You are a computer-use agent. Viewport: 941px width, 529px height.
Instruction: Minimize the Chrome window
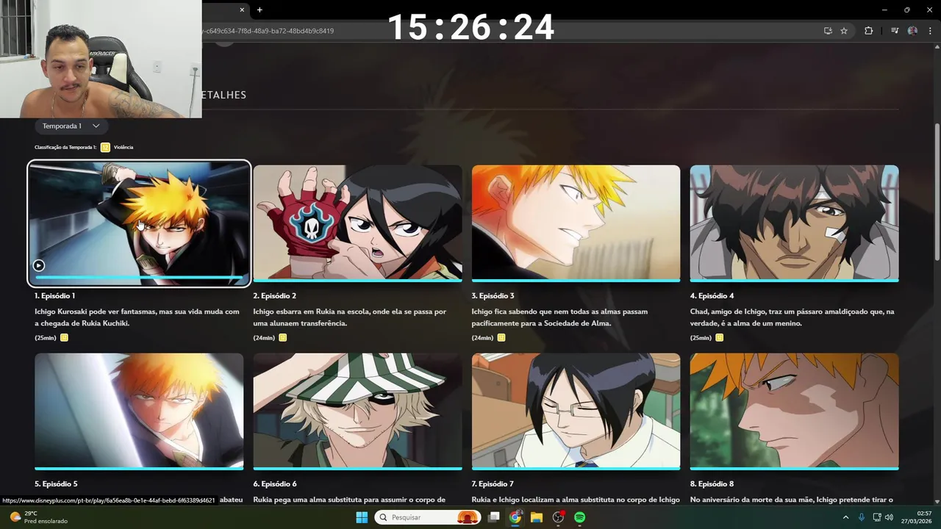[884, 10]
